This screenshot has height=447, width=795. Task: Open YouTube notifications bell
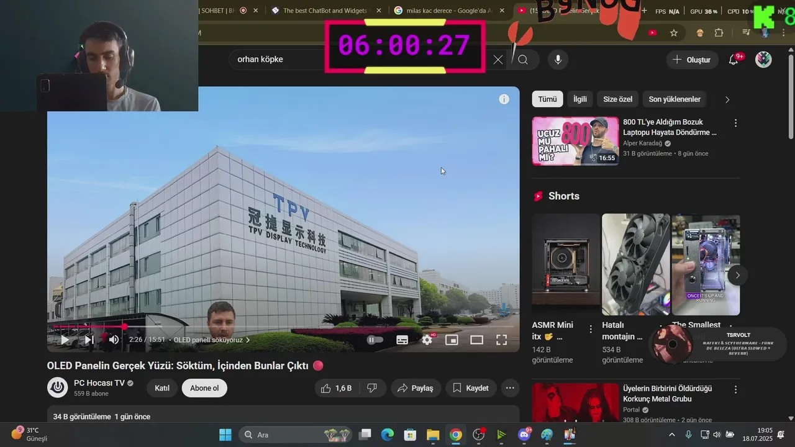734,60
